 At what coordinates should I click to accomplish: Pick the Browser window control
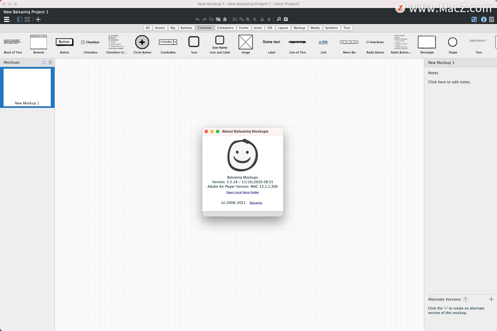pos(39,44)
